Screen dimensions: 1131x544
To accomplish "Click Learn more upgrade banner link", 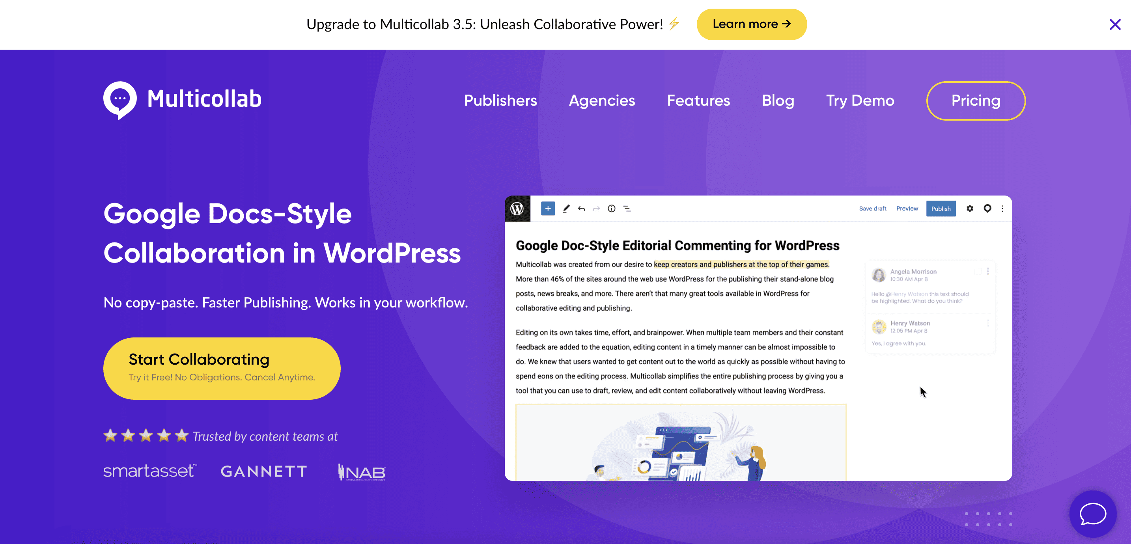I will point(751,24).
